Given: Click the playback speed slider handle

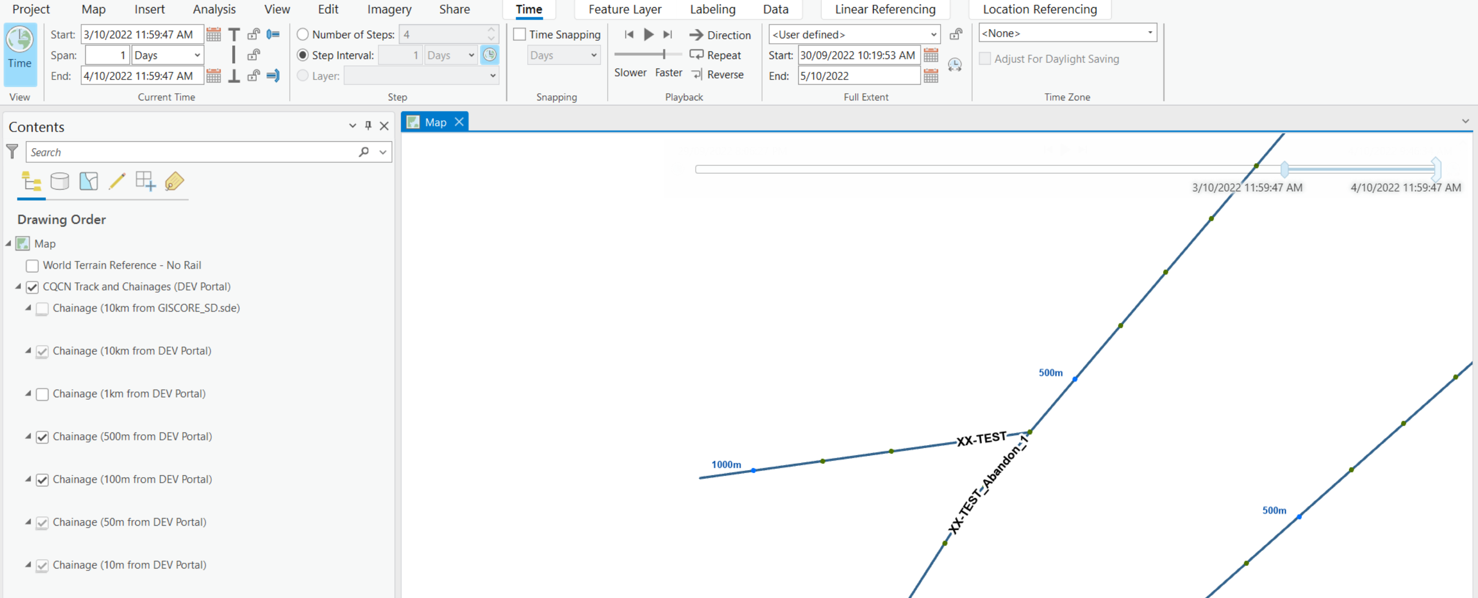Looking at the screenshot, I should (664, 55).
